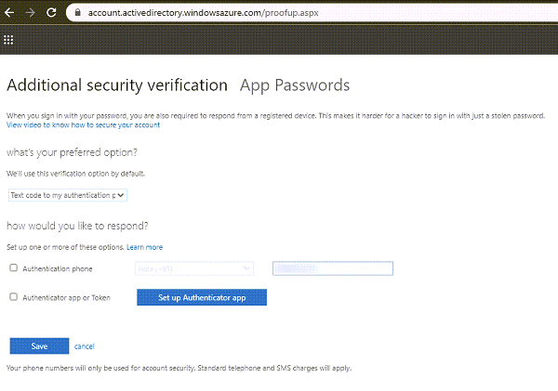Tick the Authenticator app or Token checkbox

(13, 297)
